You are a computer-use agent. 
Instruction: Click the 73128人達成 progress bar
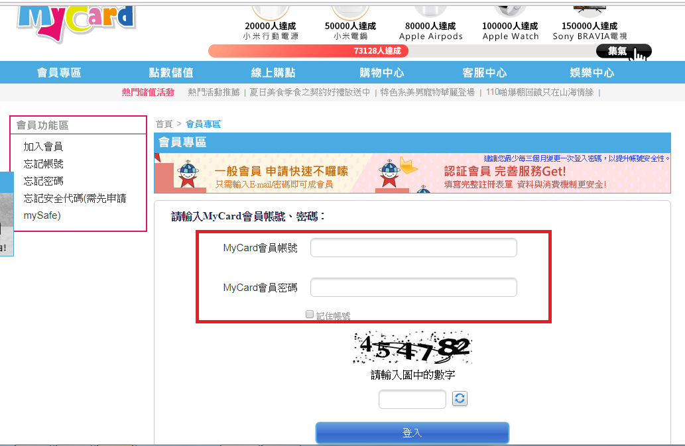tap(308, 51)
